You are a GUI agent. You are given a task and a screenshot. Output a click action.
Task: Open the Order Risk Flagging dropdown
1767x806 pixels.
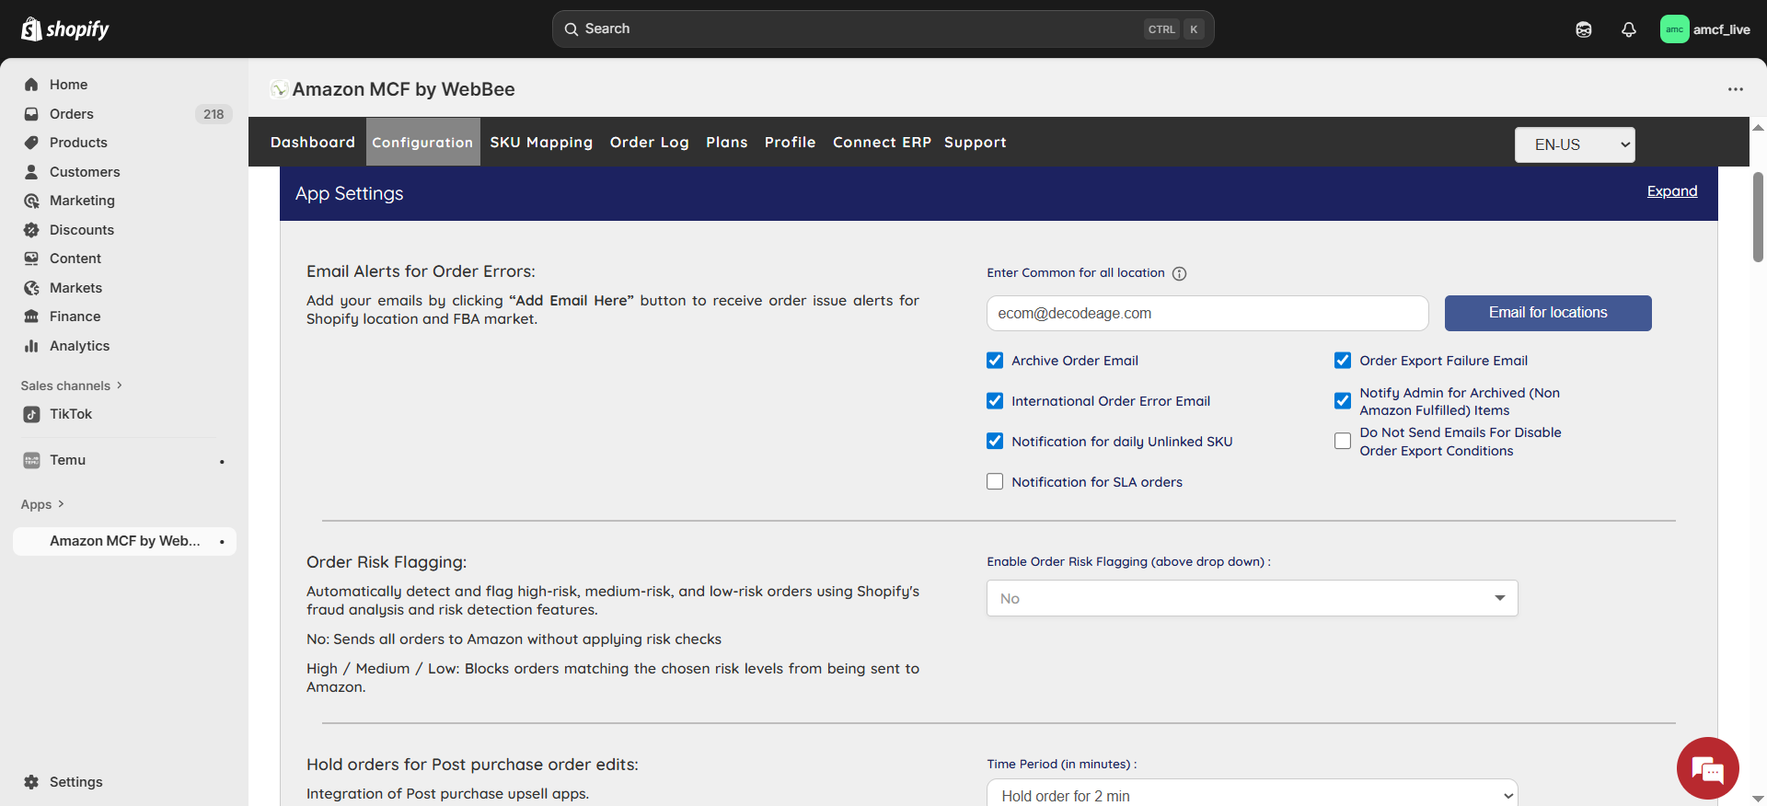tap(1252, 598)
